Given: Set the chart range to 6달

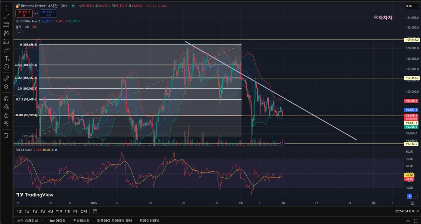Looking at the screenshot, I should (x=51, y=211).
